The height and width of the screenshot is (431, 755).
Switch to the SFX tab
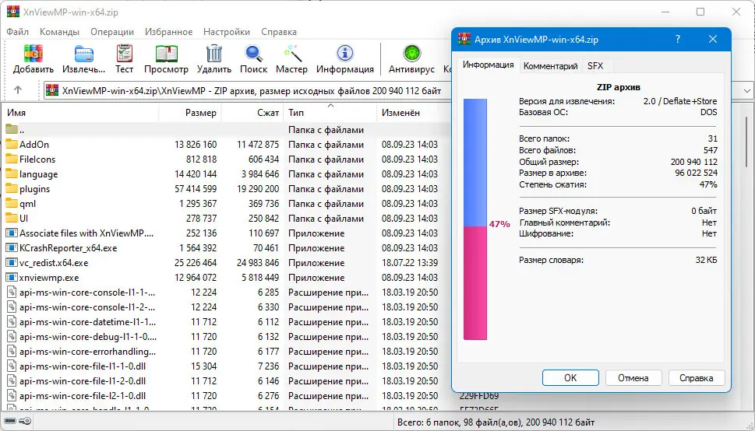595,66
